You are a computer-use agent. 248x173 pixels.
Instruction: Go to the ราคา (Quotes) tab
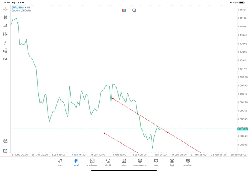tap(60, 162)
